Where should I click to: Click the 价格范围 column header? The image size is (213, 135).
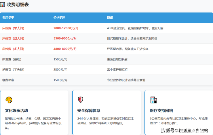[x=59, y=18]
